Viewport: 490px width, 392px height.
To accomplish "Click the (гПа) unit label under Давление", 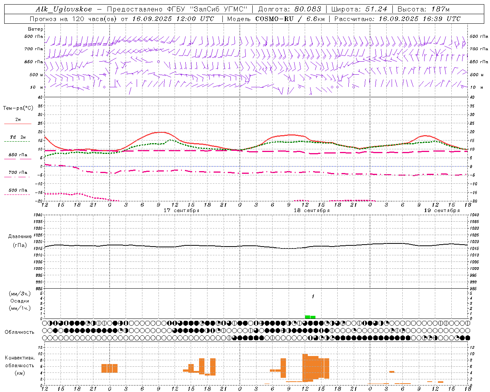I will (x=20, y=245).
